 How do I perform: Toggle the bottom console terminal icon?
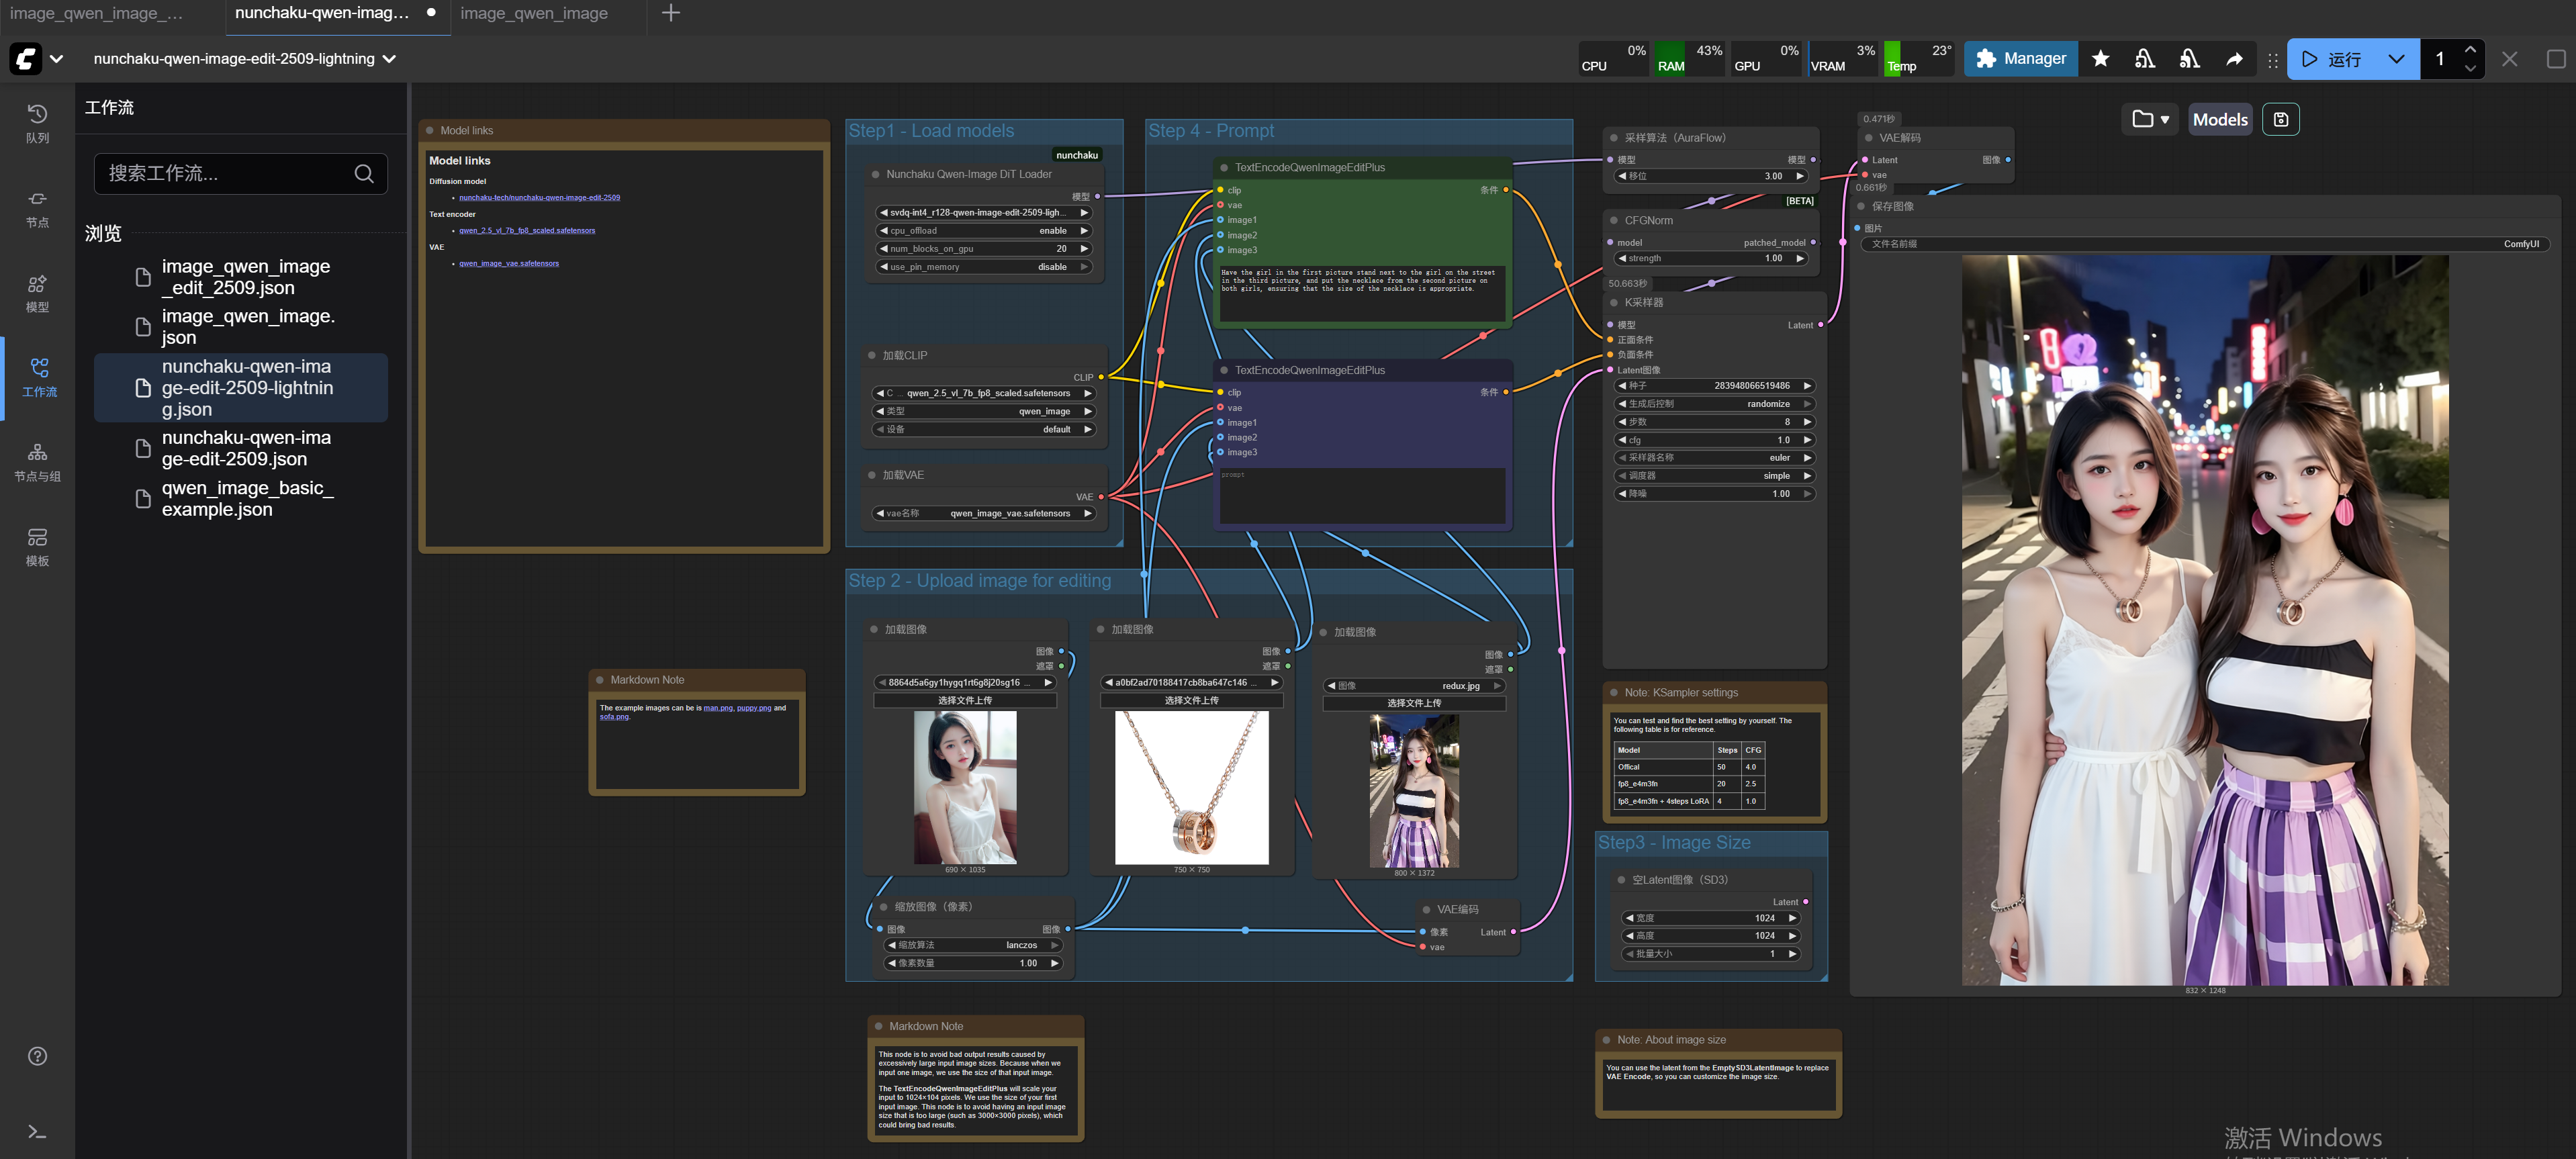(37, 1131)
